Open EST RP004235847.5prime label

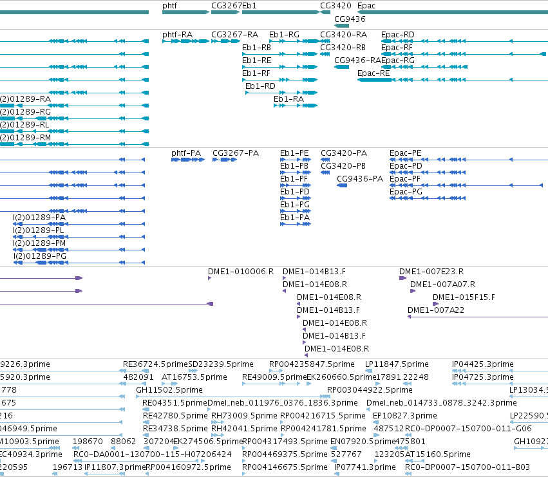(x=312, y=364)
